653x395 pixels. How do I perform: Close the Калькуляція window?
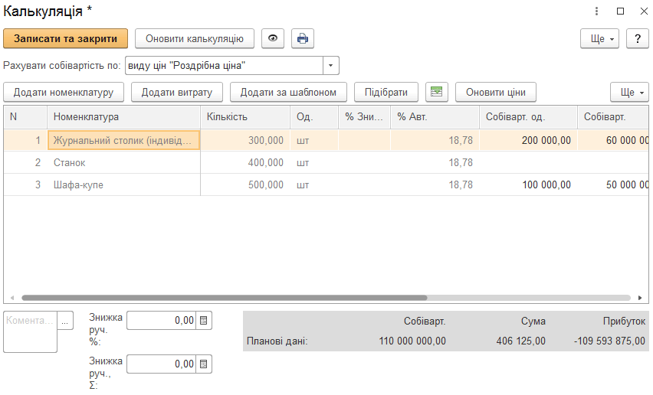click(644, 11)
